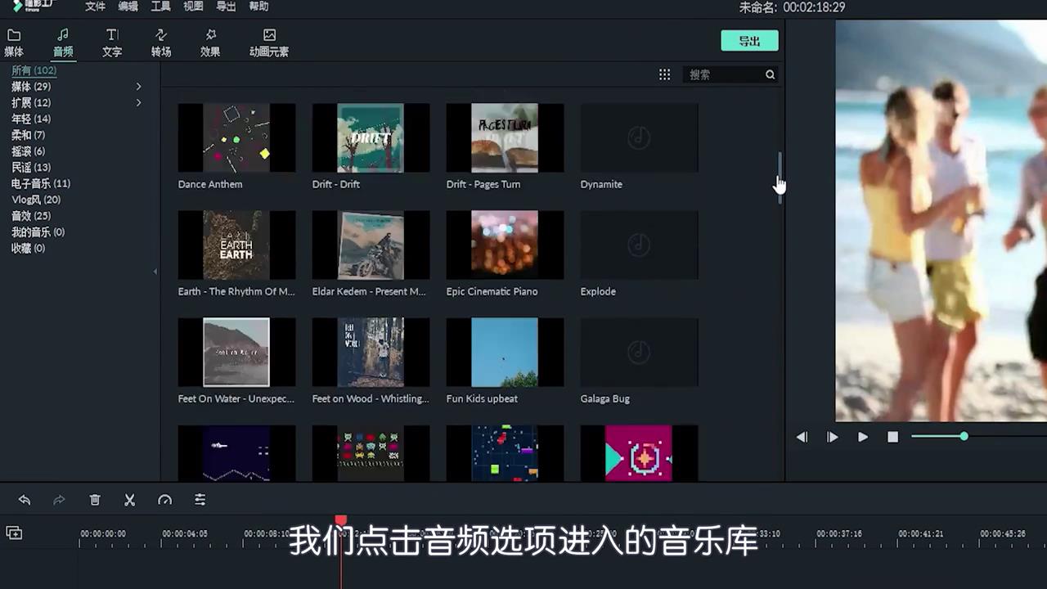
Task: Click the grid view icon beside the search box
Action: [x=664, y=74]
